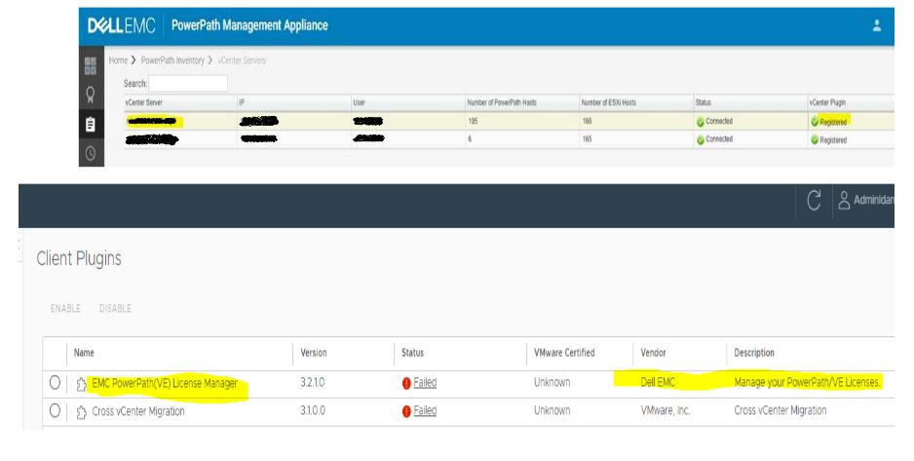This screenshot has width=914, height=461.
Task: Sort plugins by Vendor column
Action: 654,353
